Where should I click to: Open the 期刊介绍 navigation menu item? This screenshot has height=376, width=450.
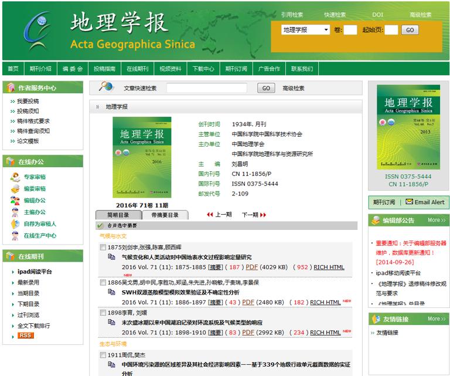(40, 69)
